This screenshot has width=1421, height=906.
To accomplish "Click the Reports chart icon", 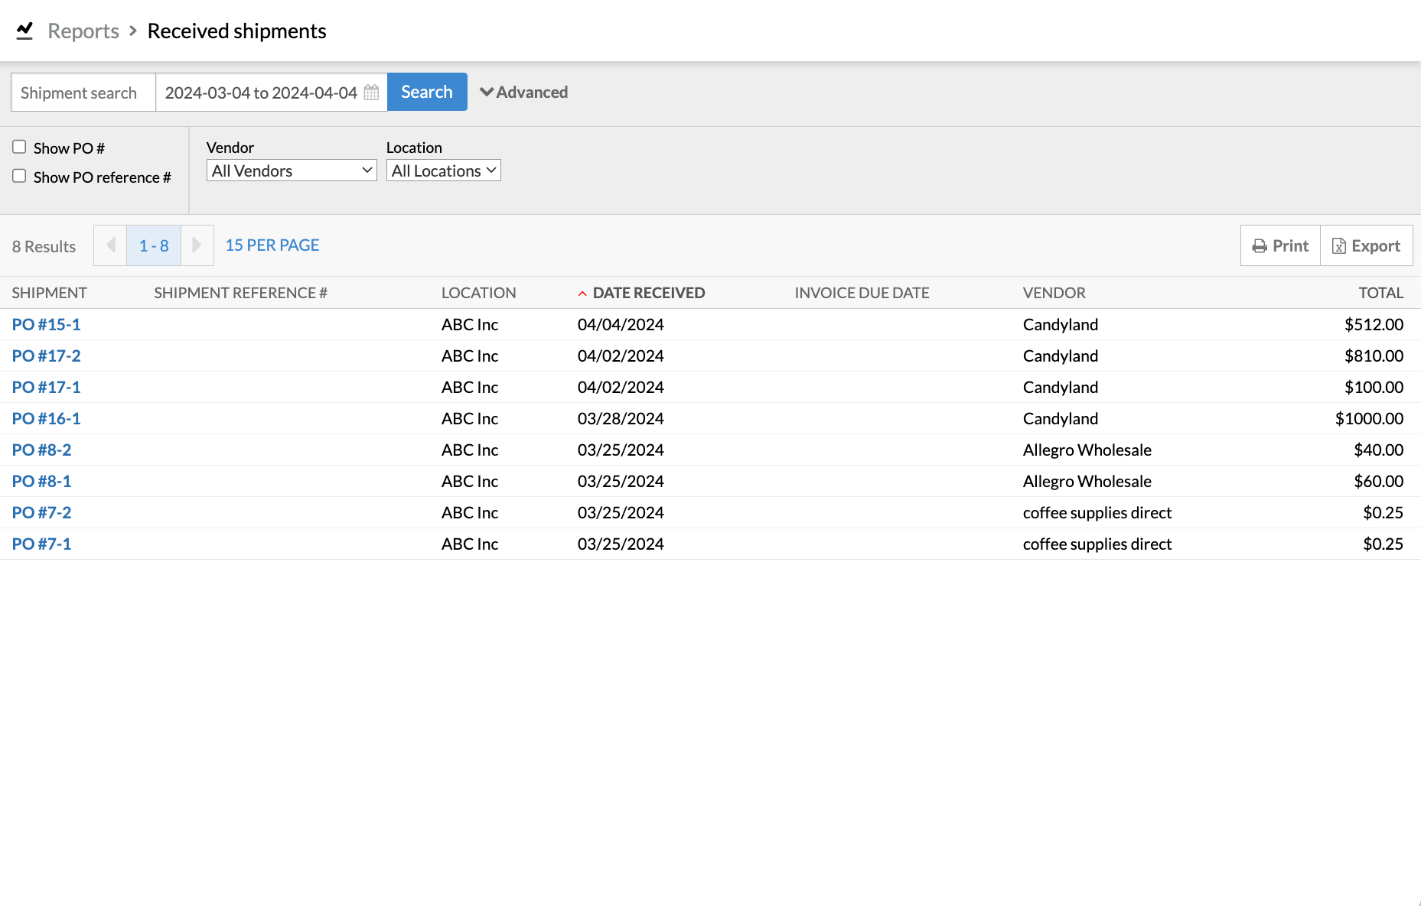I will click(24, 31).
